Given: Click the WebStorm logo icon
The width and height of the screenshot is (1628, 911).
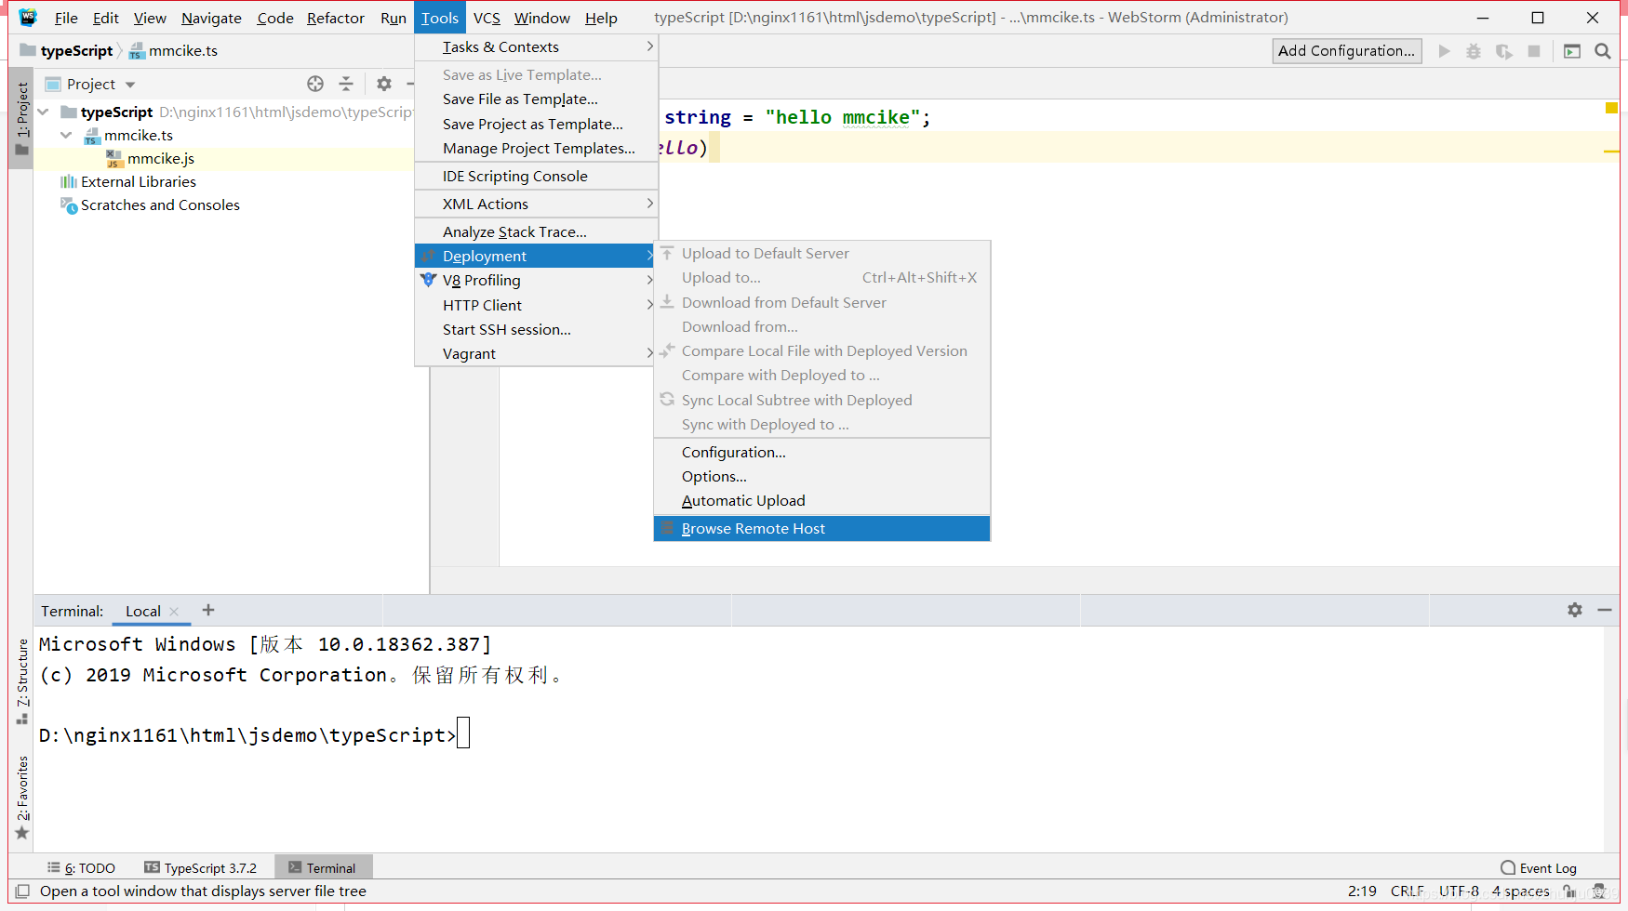Looking at the screenshot, I should (x=28, y=17).
